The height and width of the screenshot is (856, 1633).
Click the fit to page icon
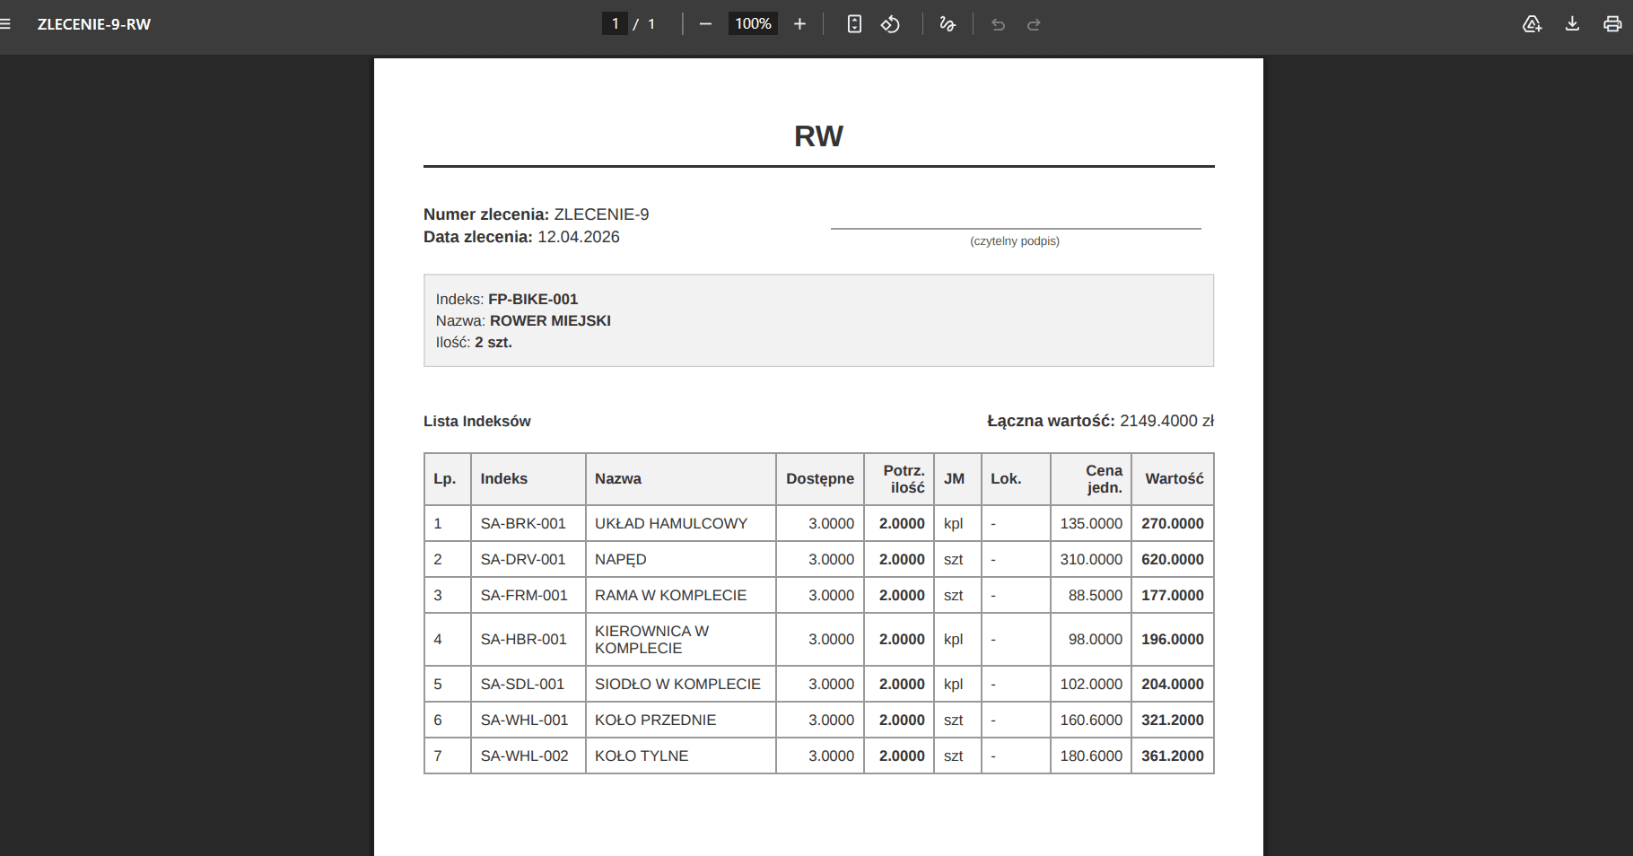[854, 24]
